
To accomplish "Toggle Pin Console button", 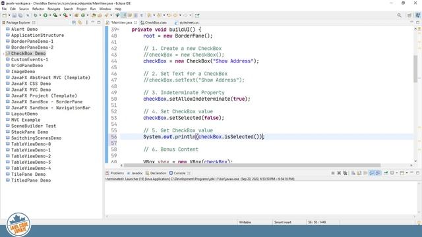I will (x=386, y=173).
